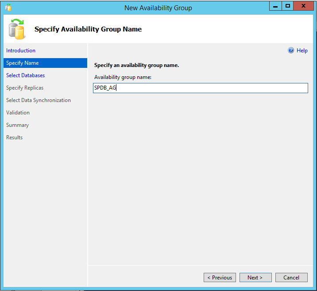Minimize the New Availability Group window
The image size is (317, 291).
pos(275,6)
